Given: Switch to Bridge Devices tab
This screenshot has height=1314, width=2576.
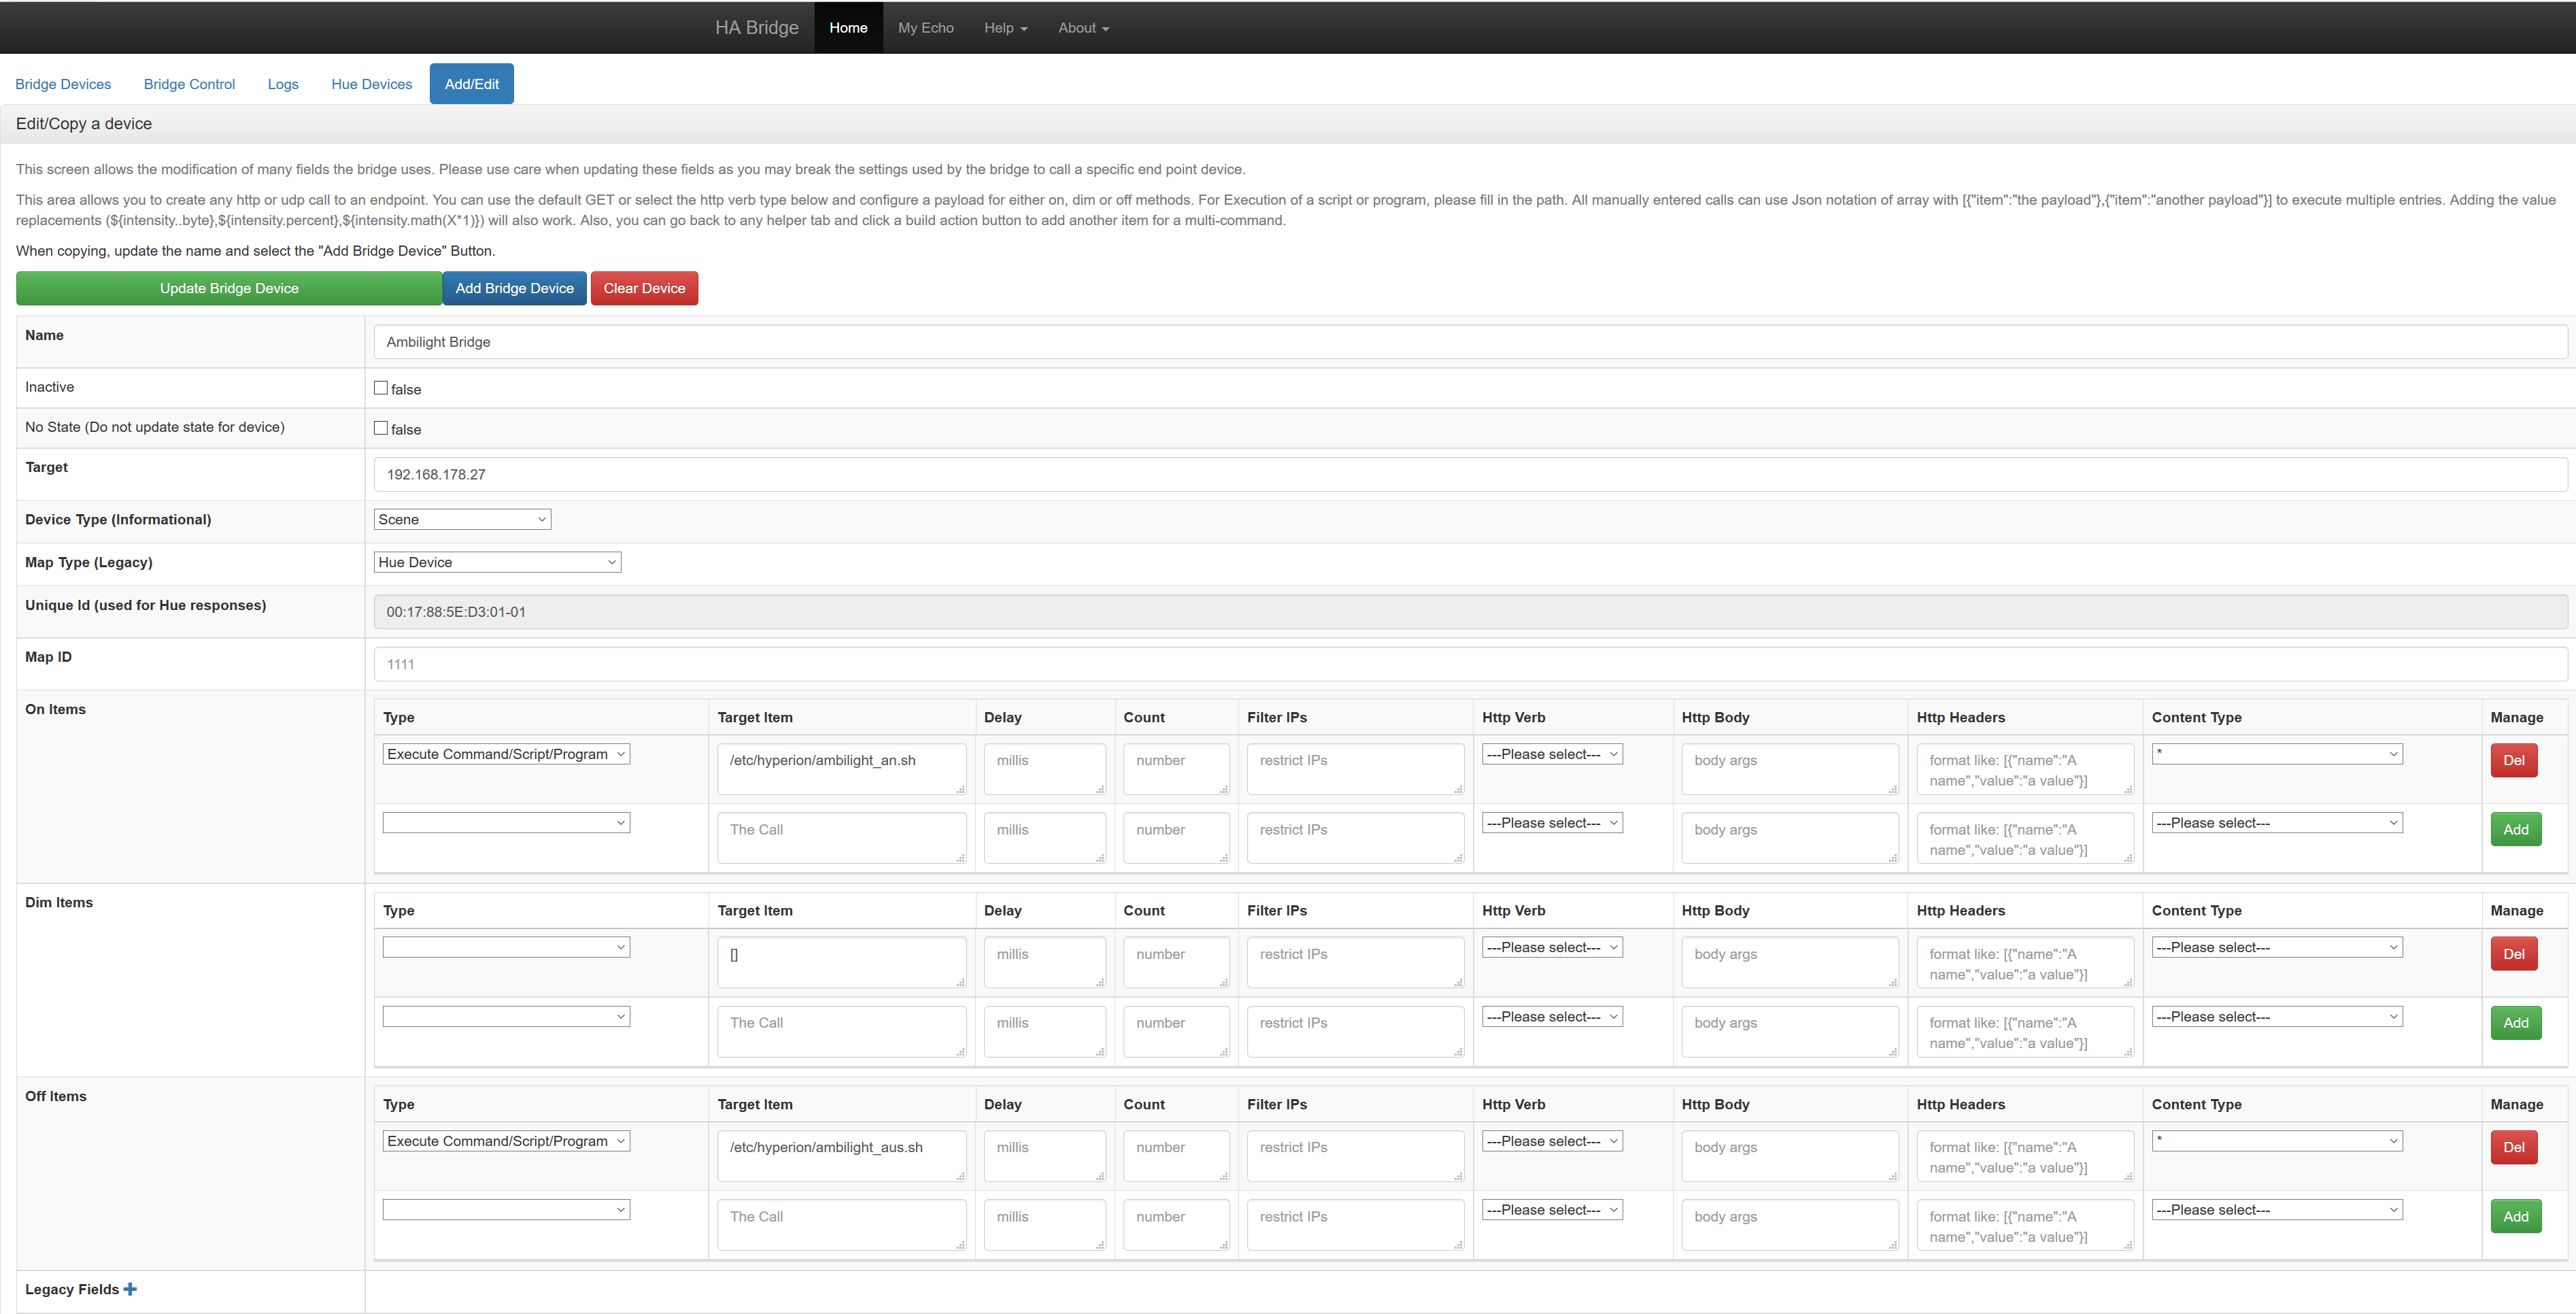Looking at the screenshot, I should tap(63, 84).
